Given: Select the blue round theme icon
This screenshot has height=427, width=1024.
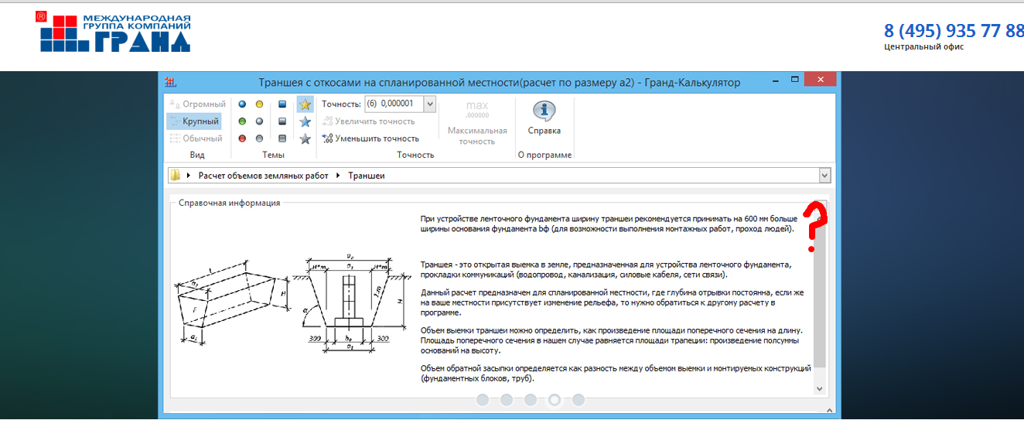Looking at the screenshot, I should pyautogui.click(x=242, y=104).
